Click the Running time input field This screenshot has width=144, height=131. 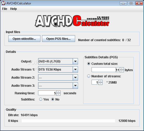pyautogui.click(x=47, y=93)
